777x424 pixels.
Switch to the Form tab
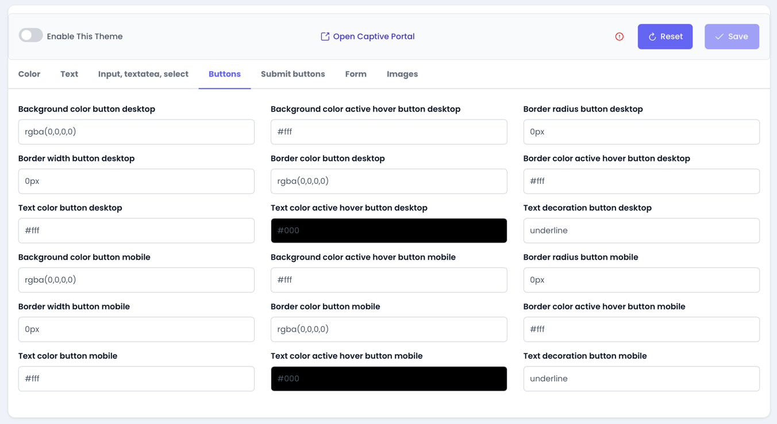(x=356, y=74)
